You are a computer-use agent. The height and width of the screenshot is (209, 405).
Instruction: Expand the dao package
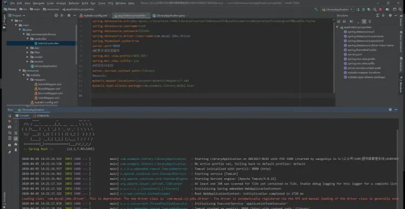pyautogui.click(x=28, y=48)
